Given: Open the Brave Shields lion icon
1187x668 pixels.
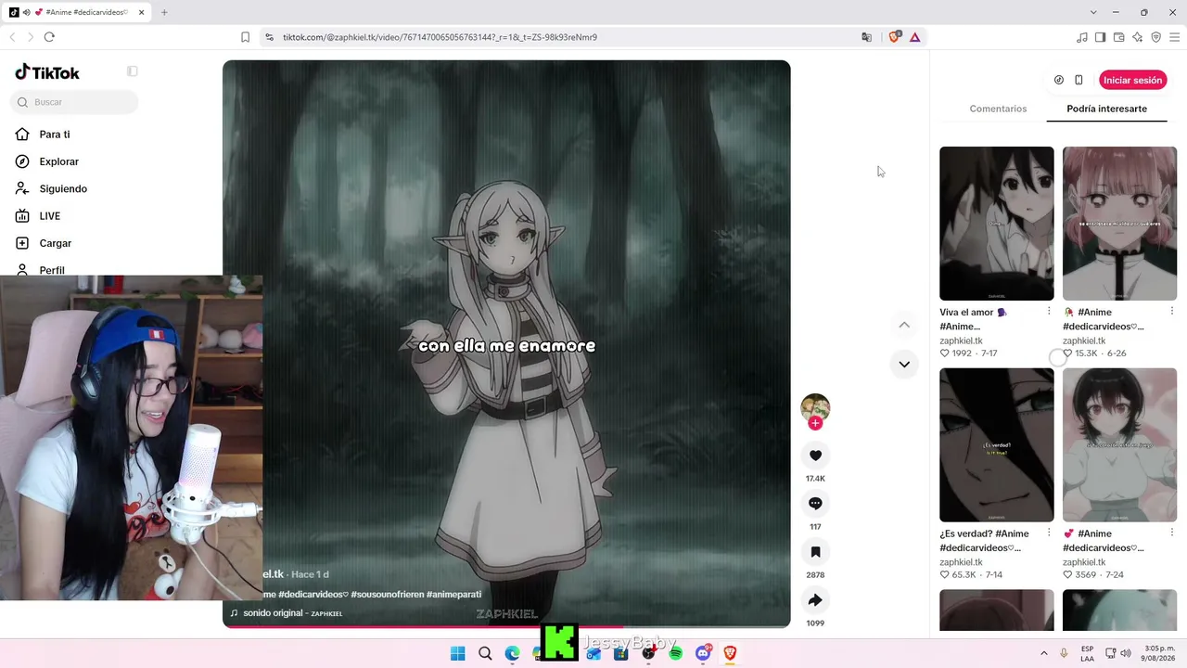Looking at the screenshot, I should coord(895,37).
